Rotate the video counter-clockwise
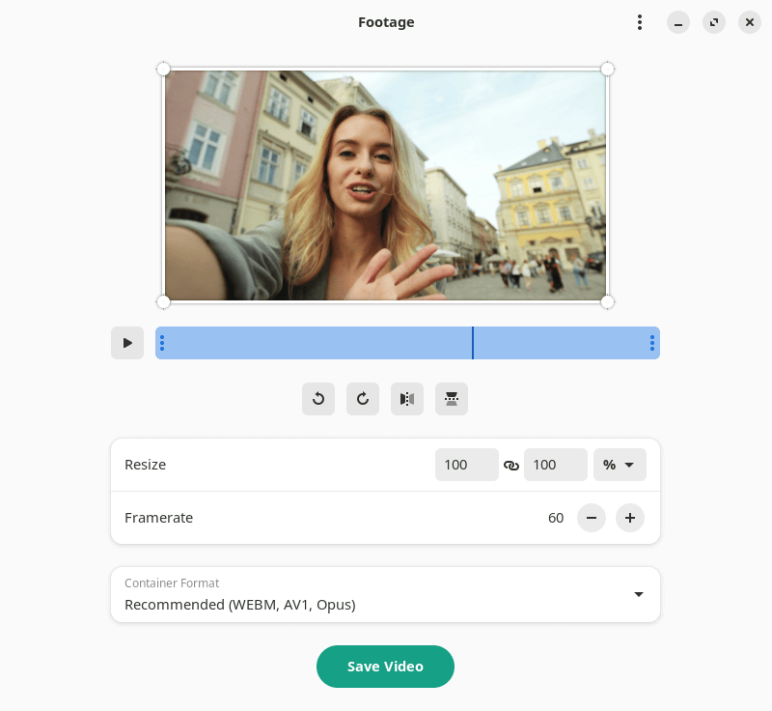Image resolution: width=772 pixels, height=711 pixels. 318,399
